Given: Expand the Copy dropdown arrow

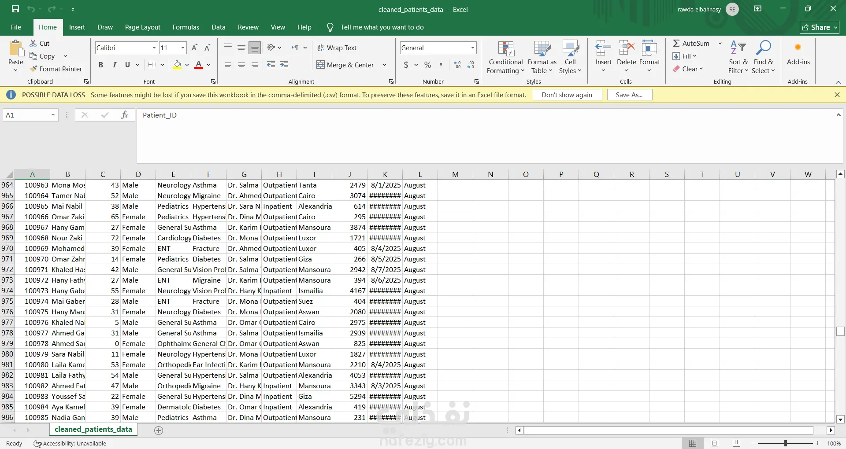Looking at the screenshot, I should tap(65, 56).
